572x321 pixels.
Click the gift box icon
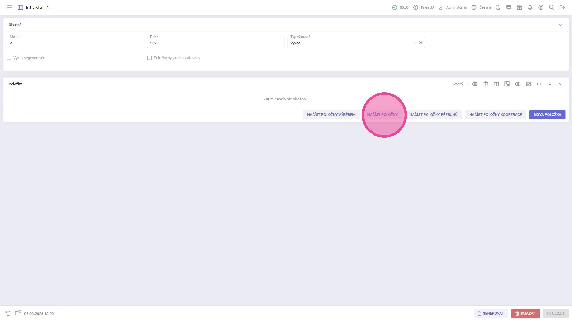[x=519, y=7]
